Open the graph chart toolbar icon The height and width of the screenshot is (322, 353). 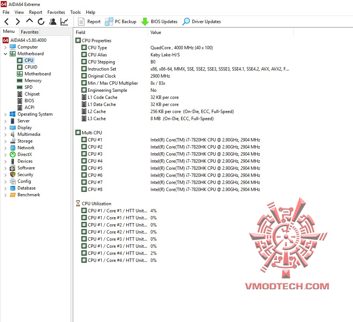click(x=64, y=22)
